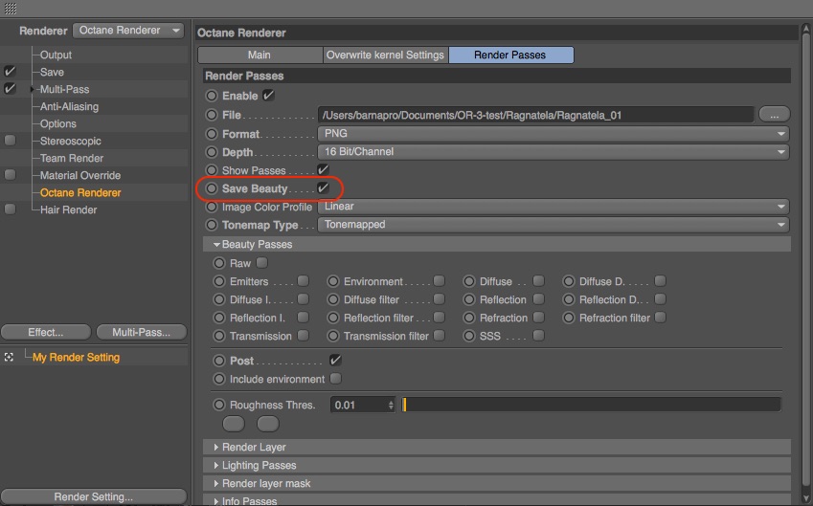Enable Hair Render checkbox in sidebar
The height and width of the screenshot is (506, 813).
(x=10, y=209)
